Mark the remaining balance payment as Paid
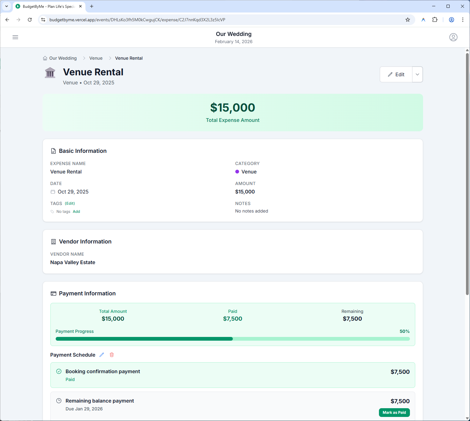The height and width of the screenshot is (421, 470). pos(394,412)
